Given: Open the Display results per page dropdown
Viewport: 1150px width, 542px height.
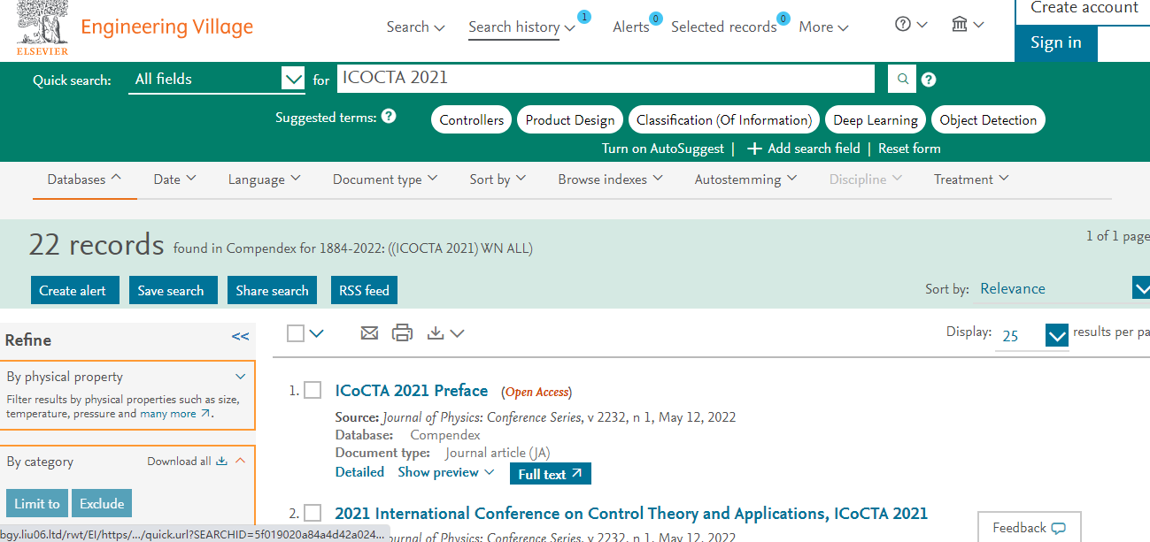Looking at the screenshot, I should 1032,336.
